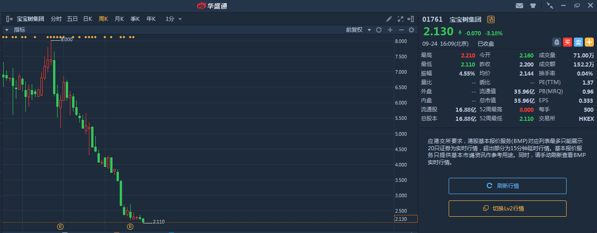Open the skin theme shirt icon
This screenshot has height=233, width=597.
pos(533,5)
